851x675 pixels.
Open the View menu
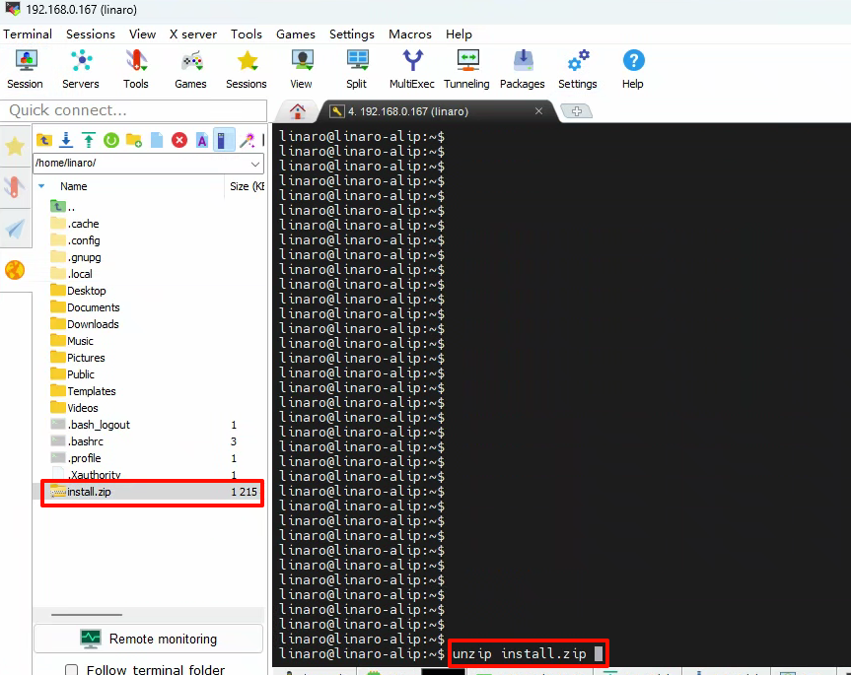tap(143, 34)
